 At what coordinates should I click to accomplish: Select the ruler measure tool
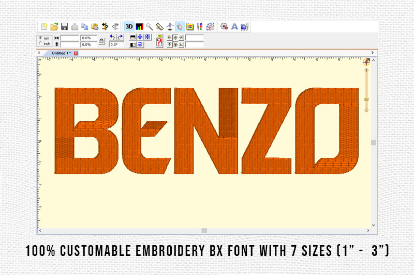160,27
